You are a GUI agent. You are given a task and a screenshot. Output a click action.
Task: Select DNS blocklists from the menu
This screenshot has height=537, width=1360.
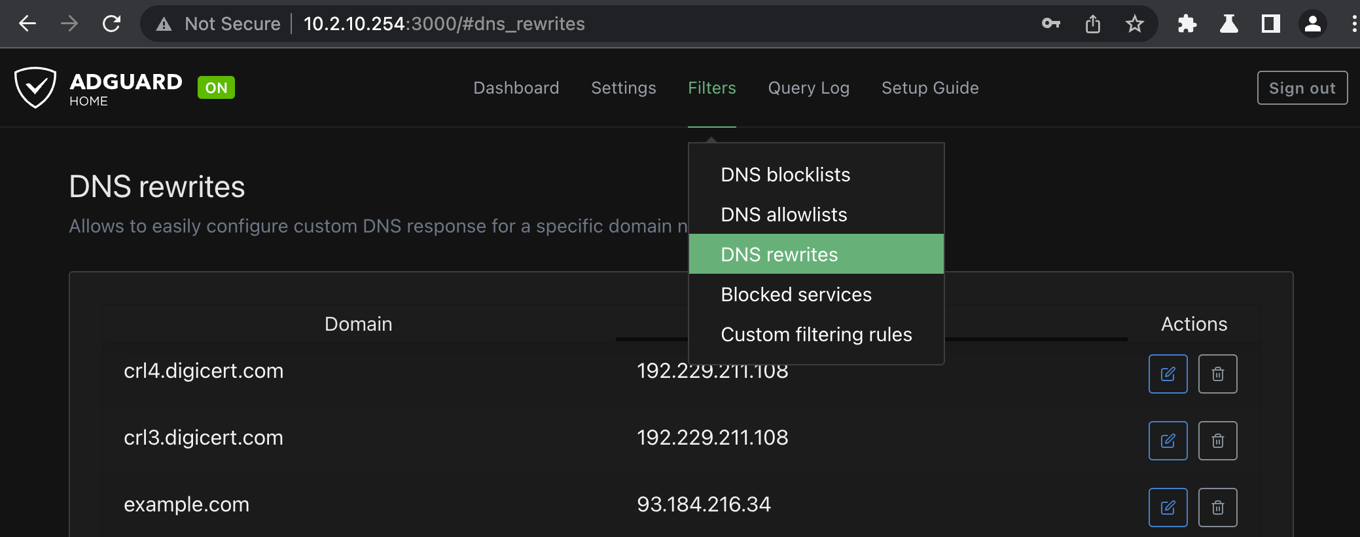pos(785,175)
